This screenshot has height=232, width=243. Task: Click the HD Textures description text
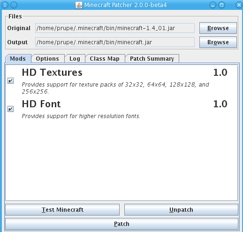(x=115, y=88)
